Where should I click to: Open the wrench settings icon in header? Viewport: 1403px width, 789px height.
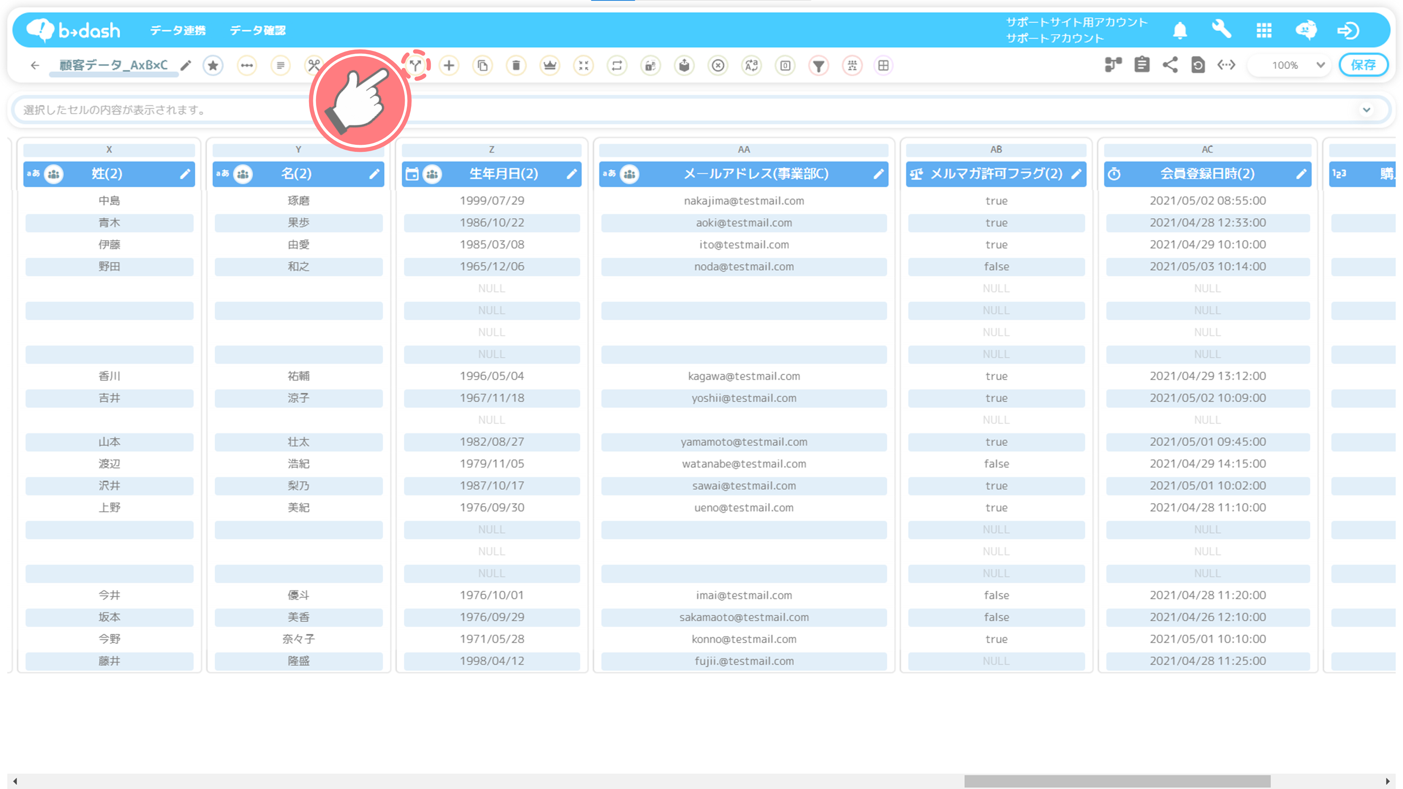[x=1221, y=29]
